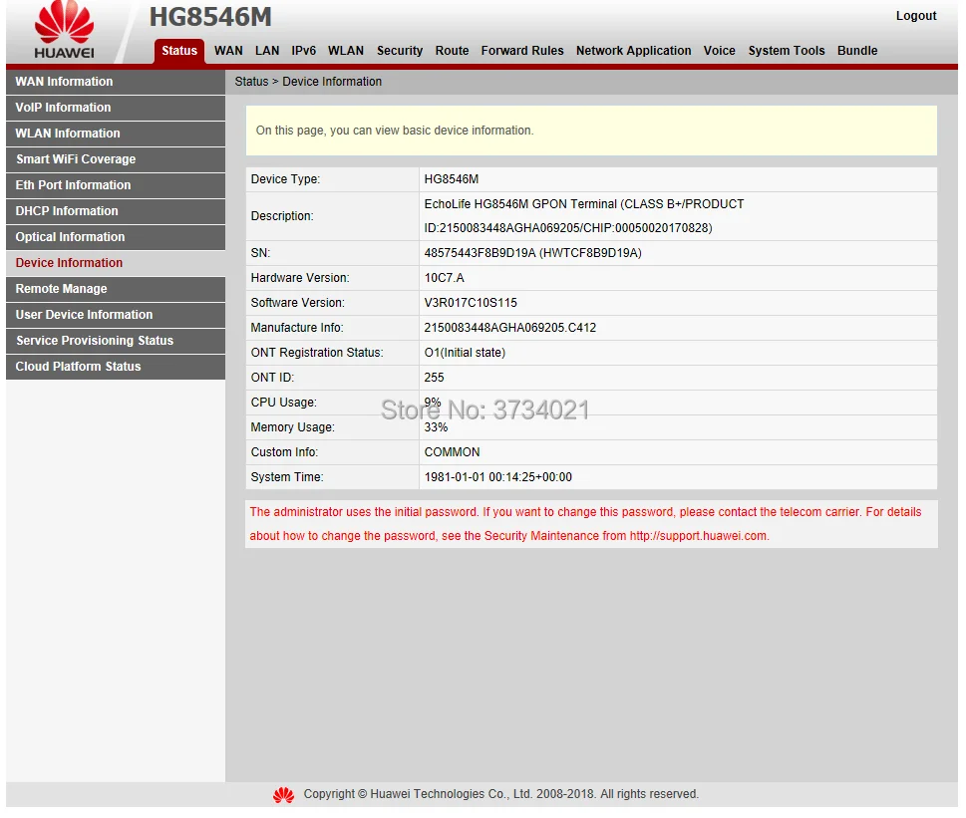Image resolution: width=966 pixels, height=818 pixels.
Task: Click Custom Info value COMMON
Action: pos(452,451)
